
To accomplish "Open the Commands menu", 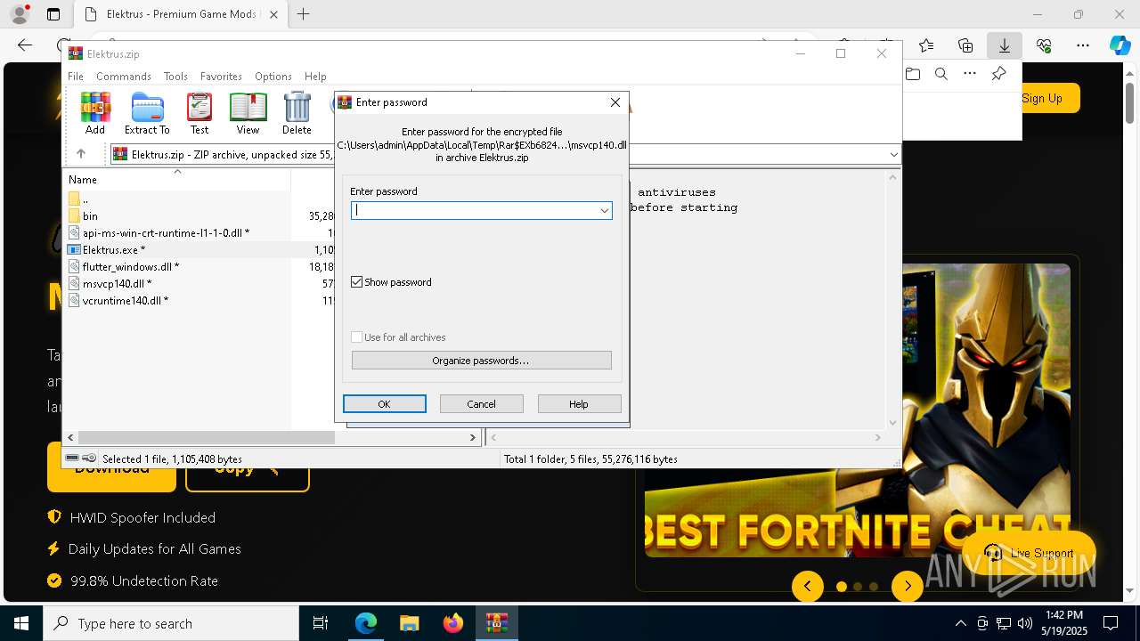I will 124,77.
